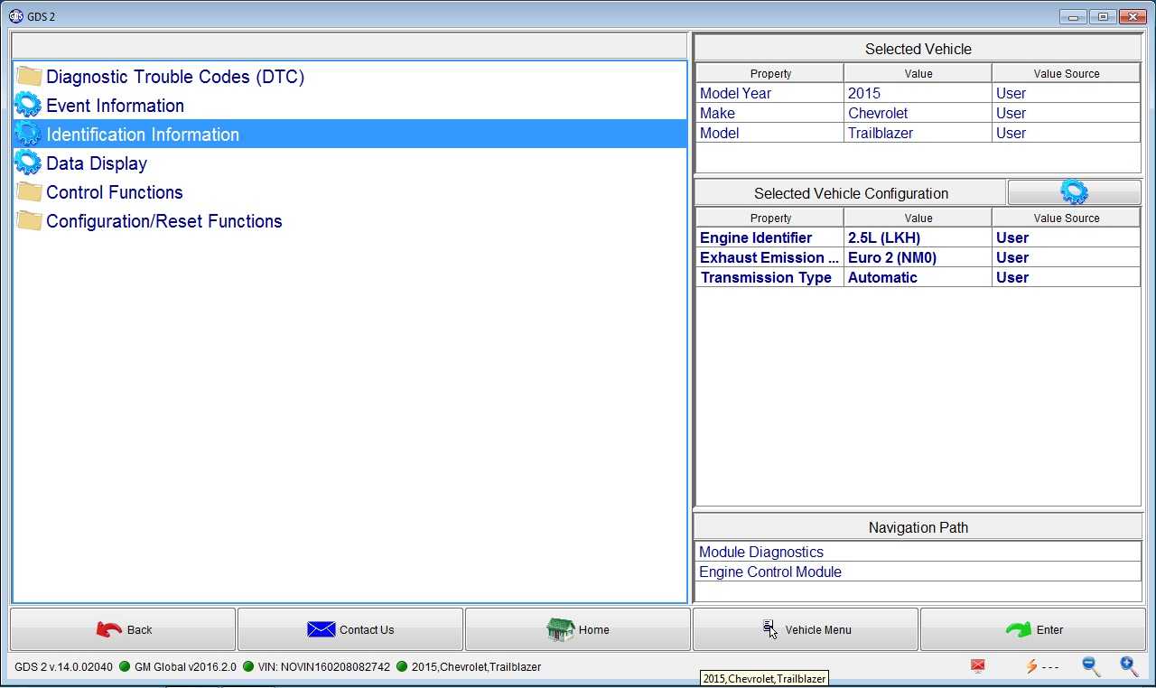
Task: Click the GDS 2 v.14.0.02040 status text
Action: [63, 667]
